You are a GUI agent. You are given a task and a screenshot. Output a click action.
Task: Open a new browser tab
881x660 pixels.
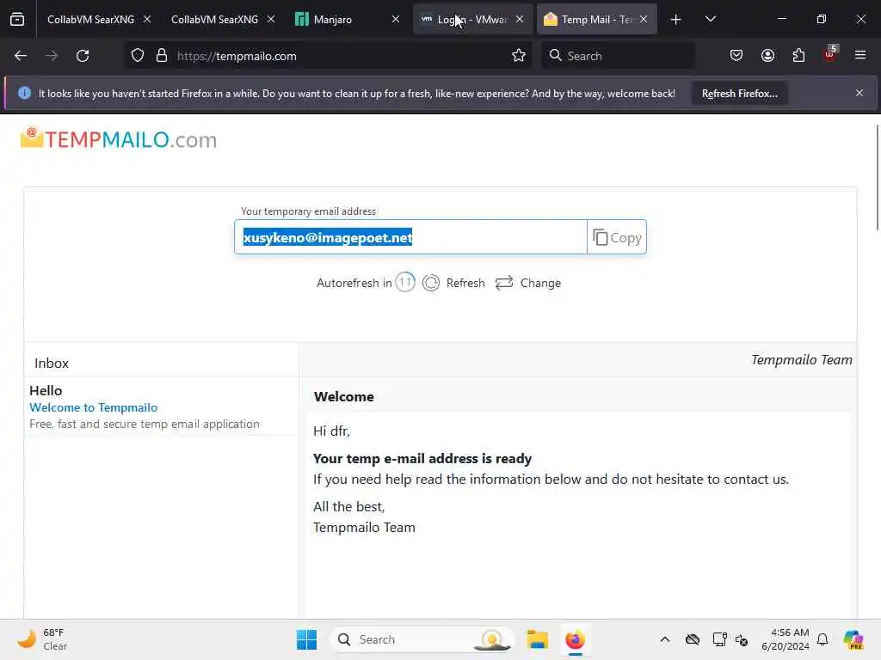[676, 20]
